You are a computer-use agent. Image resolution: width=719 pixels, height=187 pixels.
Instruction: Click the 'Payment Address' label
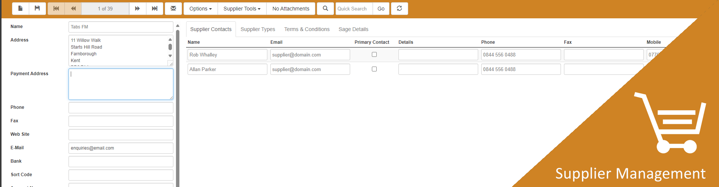click(x=29, y=74)
